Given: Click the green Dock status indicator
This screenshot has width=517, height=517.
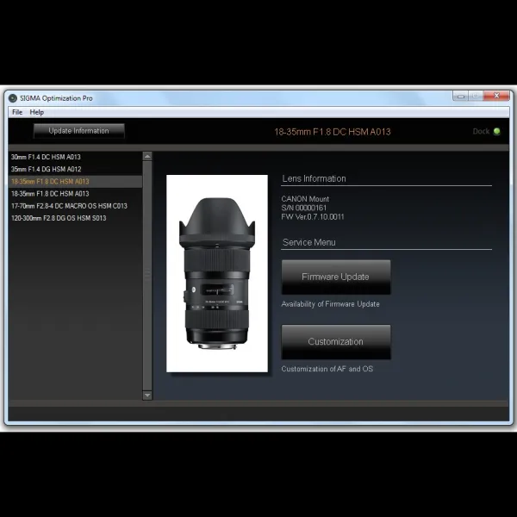Looking at the screenshot, I should [496, 132].
